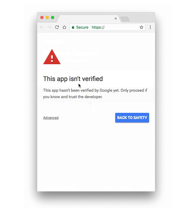Open the Chrome three-dot menu
Viewport: 190px width, 208px height.
pyautogui.click(x=150, y=27)
